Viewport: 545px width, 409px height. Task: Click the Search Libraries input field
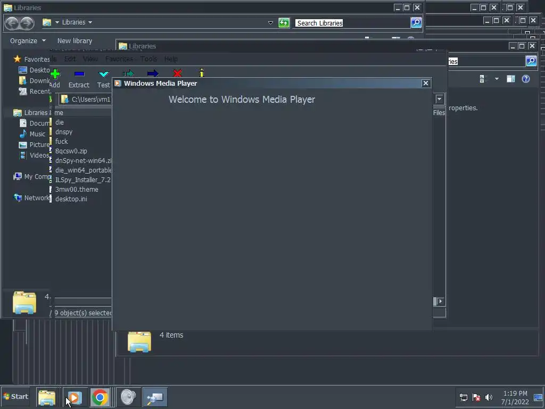click(x=351, y=23)
